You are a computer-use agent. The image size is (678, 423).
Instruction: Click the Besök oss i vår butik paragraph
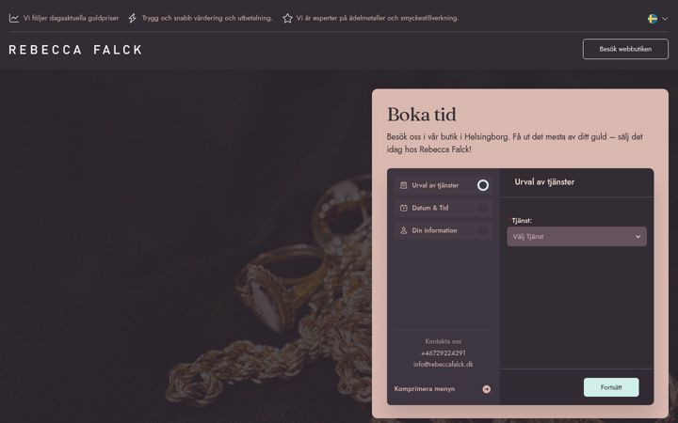tap(514, 143)
